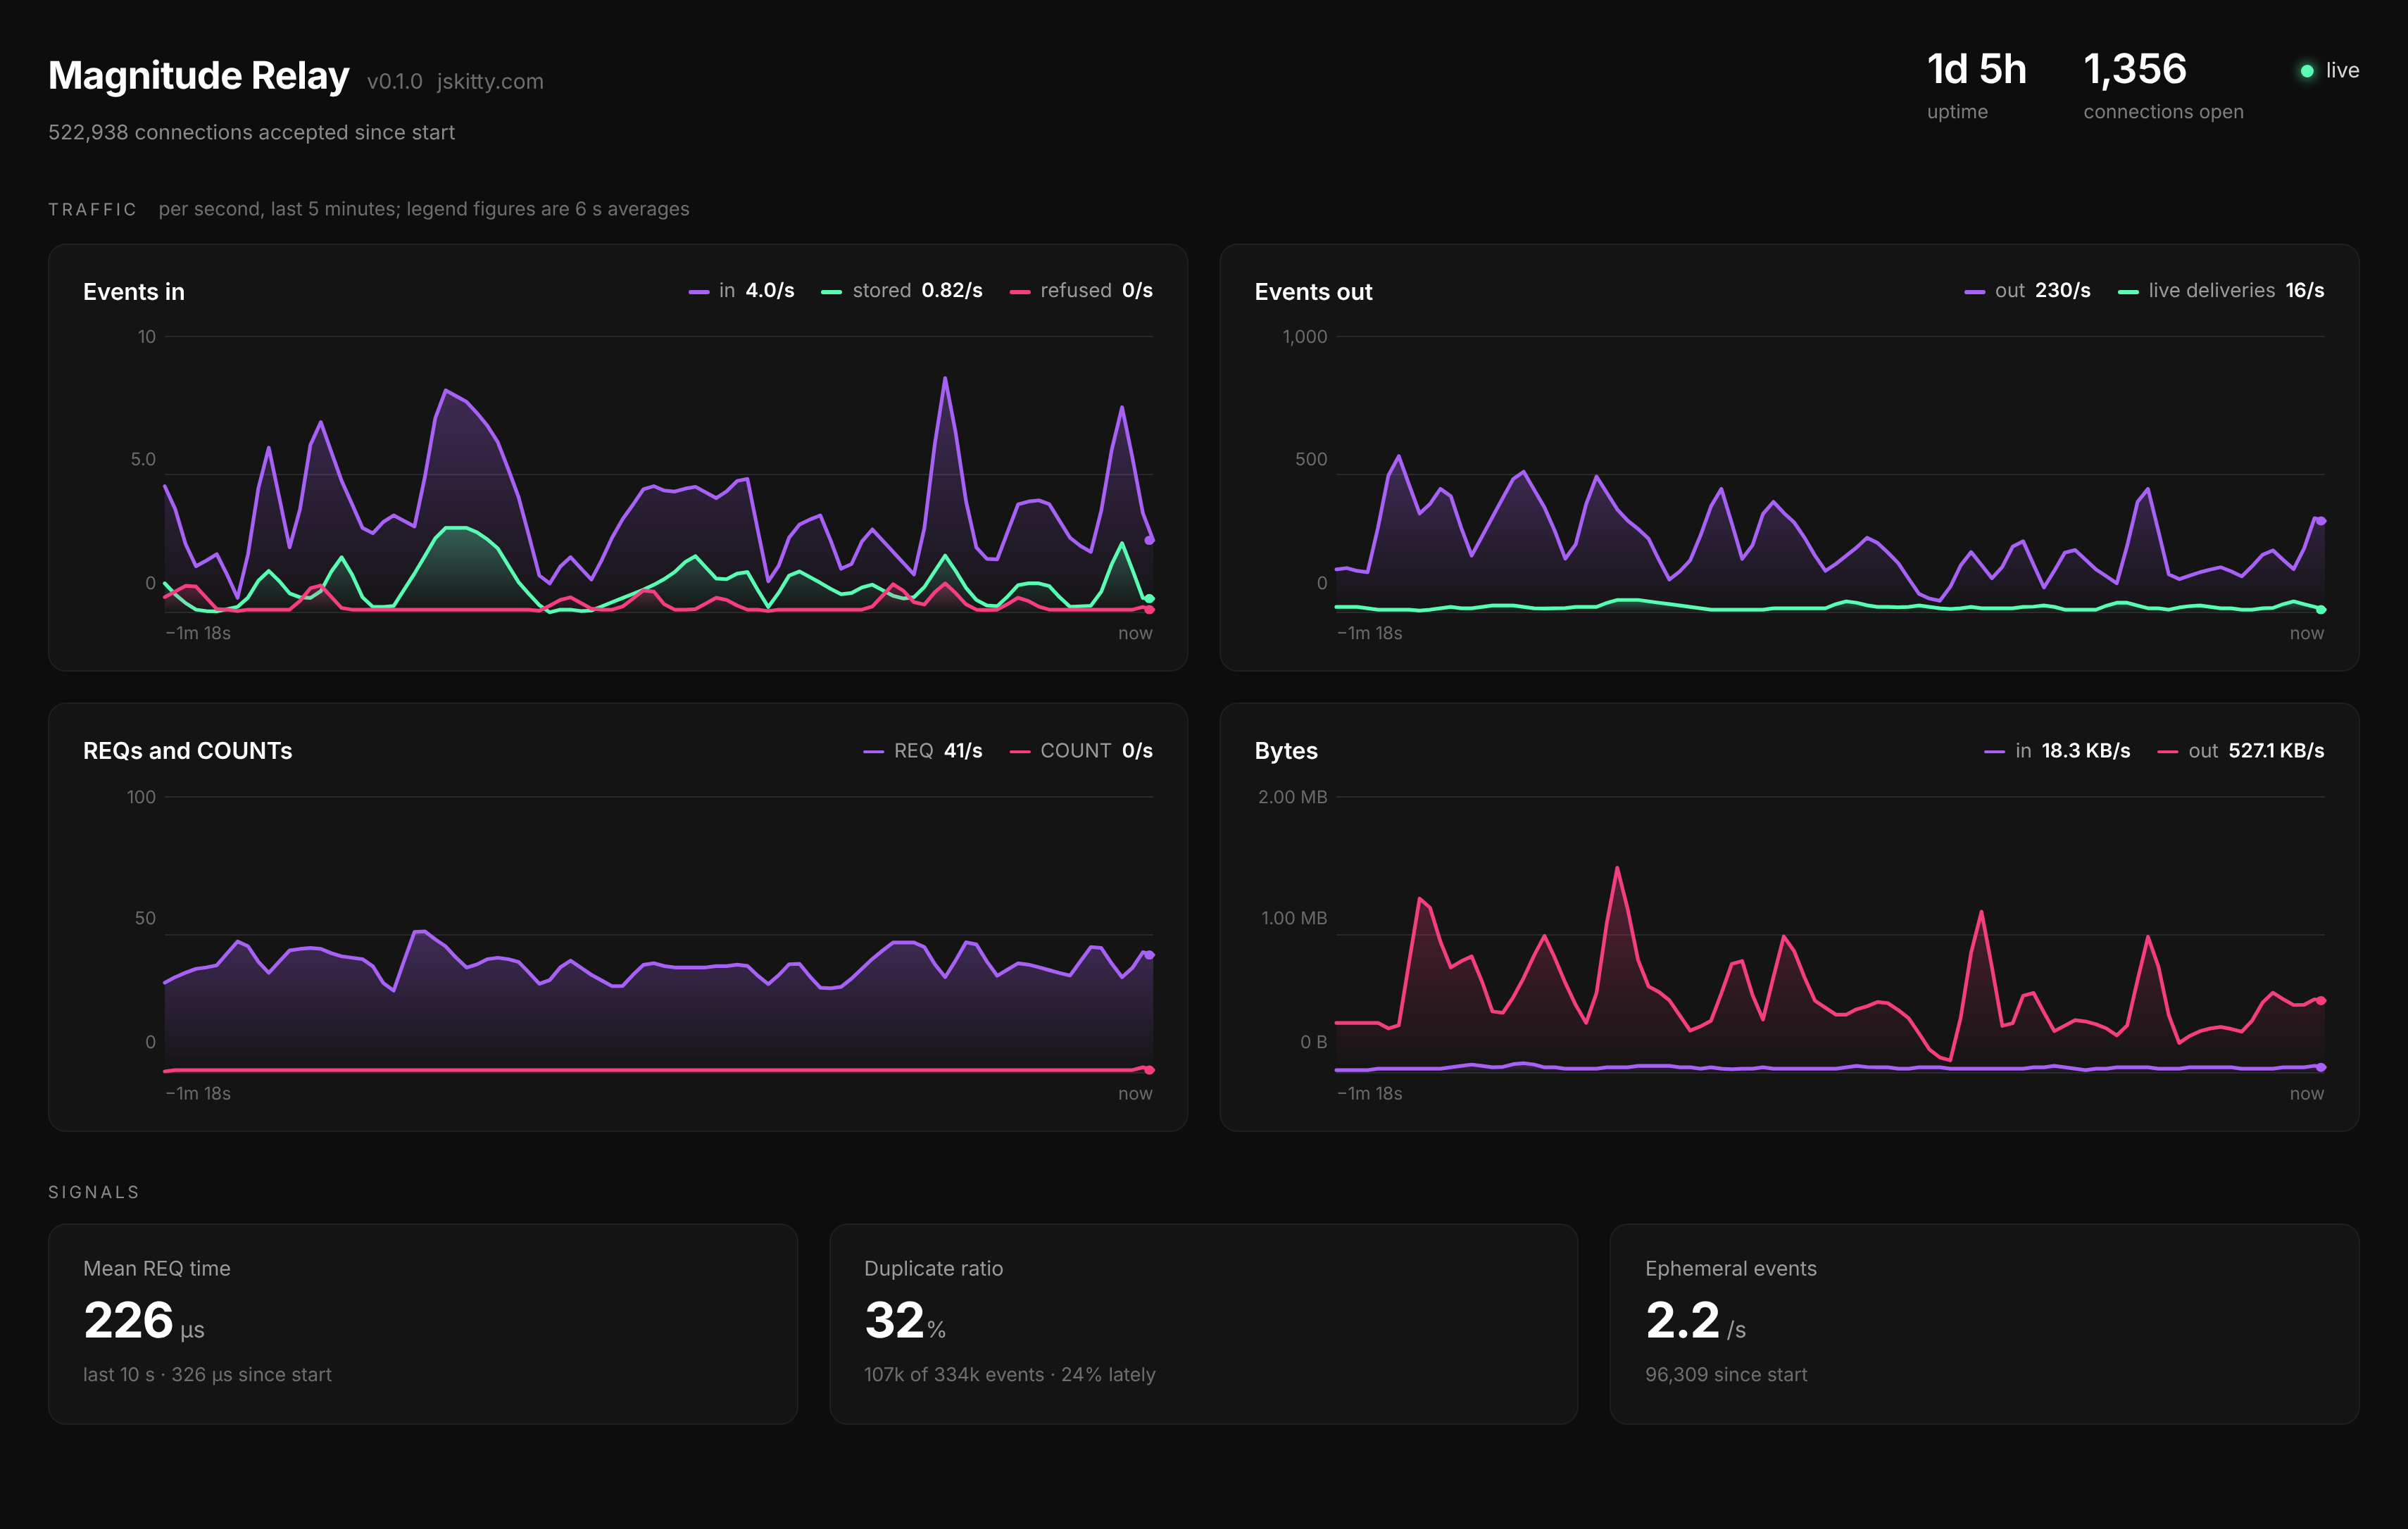
Task: Click 'last 10 s · 326 µs since start'
Action: (x=207, y=1374)
